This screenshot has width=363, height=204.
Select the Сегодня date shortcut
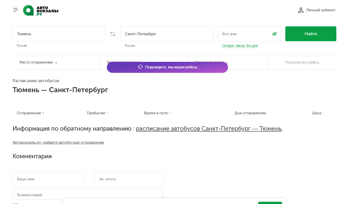coord(228,46)
